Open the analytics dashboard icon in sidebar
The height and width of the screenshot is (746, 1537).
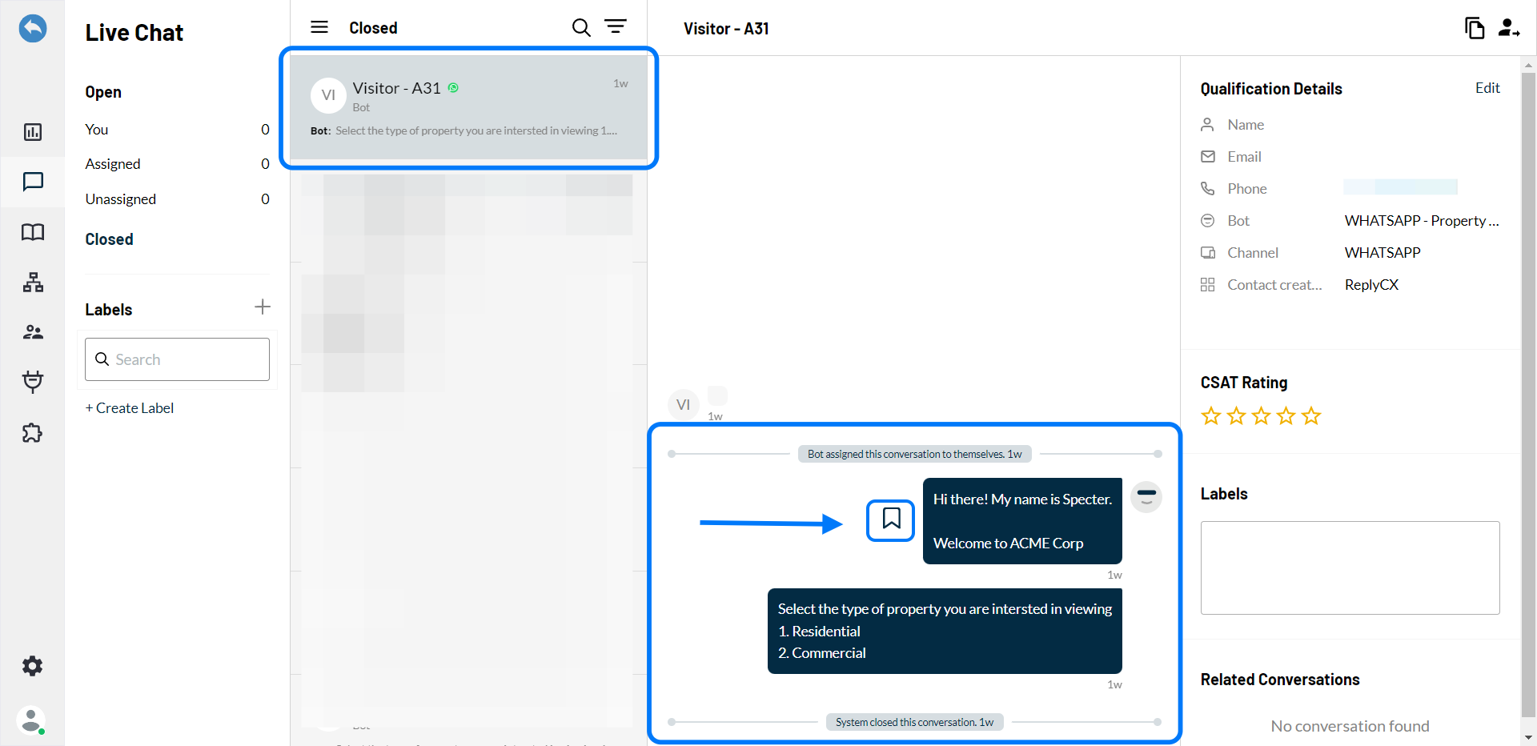point(33,132)
